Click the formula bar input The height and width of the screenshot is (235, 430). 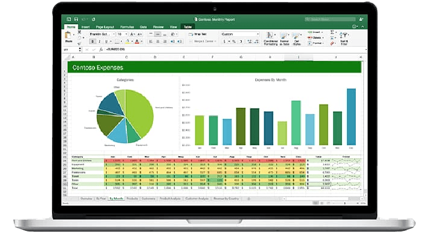[x=235, y=49]
